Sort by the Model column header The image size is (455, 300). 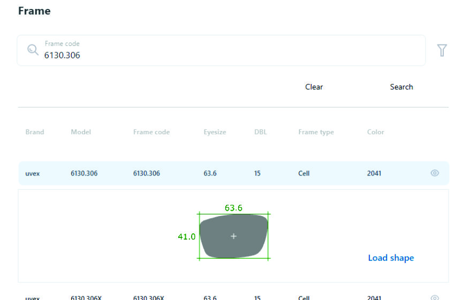click(81, 132)
